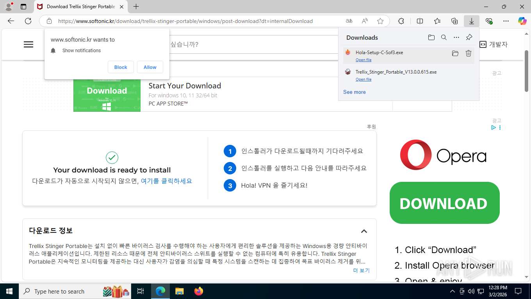This screenshot has width=531, height=299.
Task: Select the Hola-Setup-C-Sof3.exe filename
Action: pos(379,53)
